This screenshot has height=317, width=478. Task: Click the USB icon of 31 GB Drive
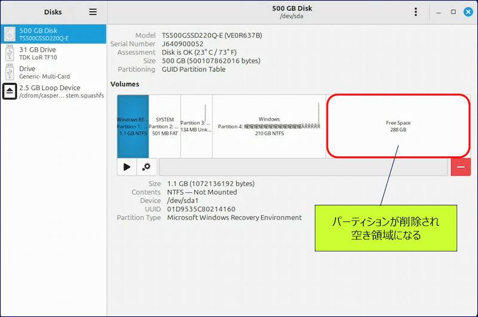tap(10, 53)
